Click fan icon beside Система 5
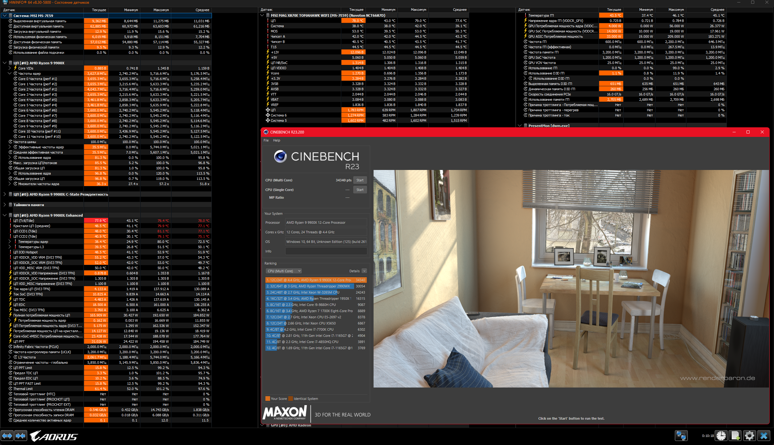Viewport: 774px width, 445px height. [x=268, y=121]
